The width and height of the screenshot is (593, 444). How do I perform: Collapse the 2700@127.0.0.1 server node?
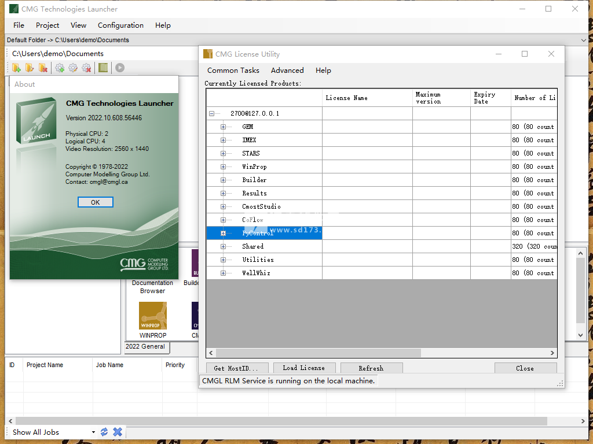[212, 114]
